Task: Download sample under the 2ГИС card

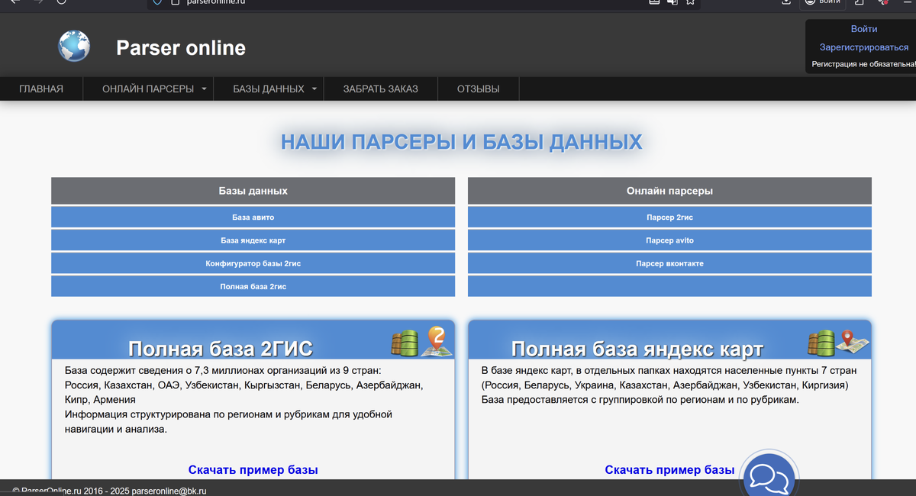Action: point(253,470)
